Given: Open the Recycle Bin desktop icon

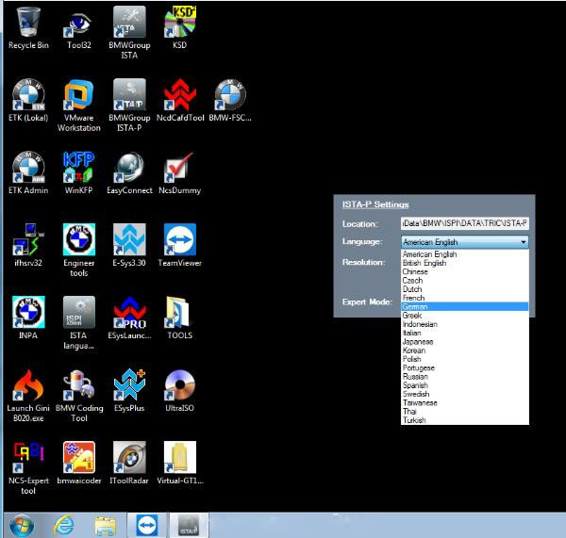Looking at the screenshot, I should (28, 29).
